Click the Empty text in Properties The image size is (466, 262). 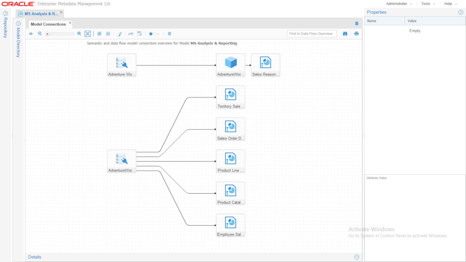click(x=415, y=31)
